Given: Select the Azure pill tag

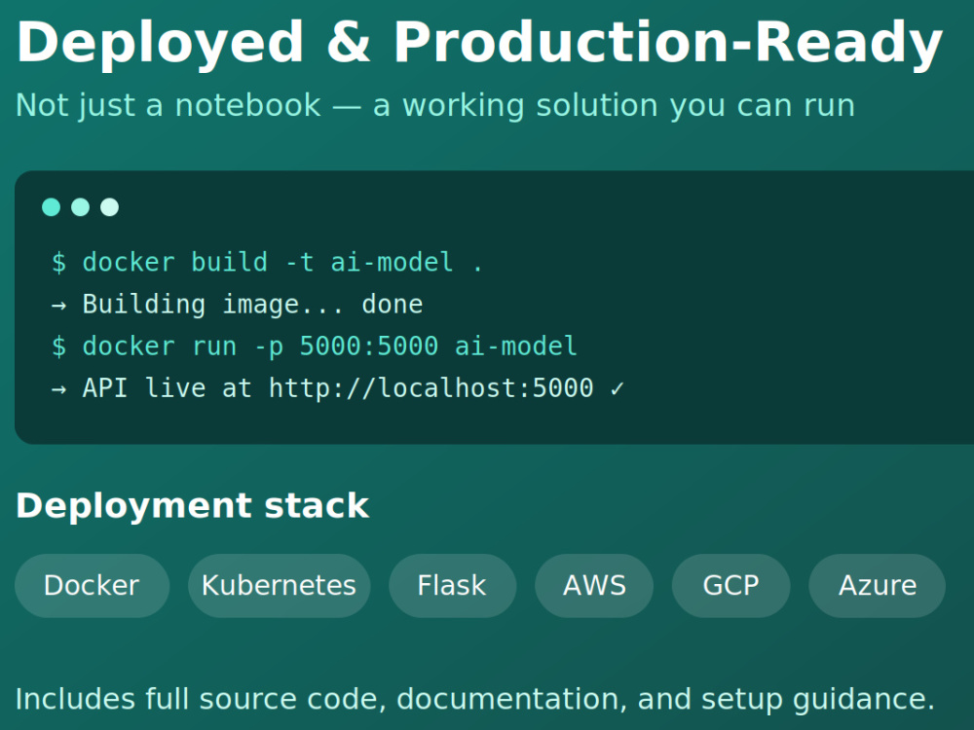Looking at the screenshot, I should pos(878,585).
